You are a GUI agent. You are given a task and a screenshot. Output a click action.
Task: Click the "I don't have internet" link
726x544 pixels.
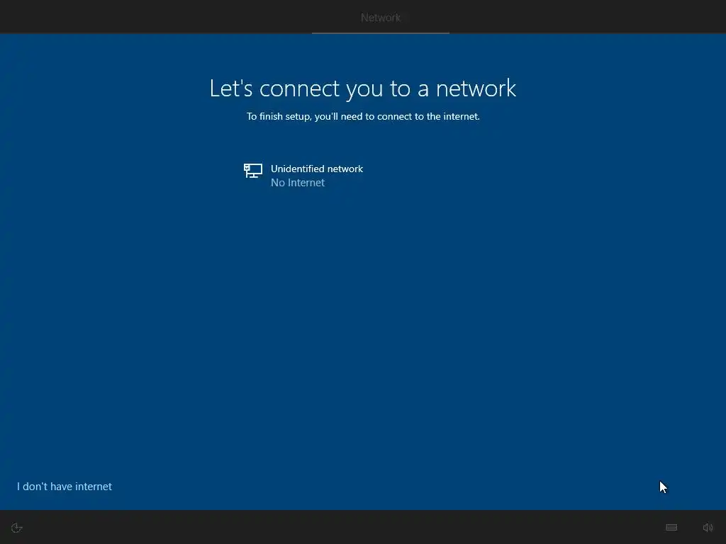click(65, 486)
